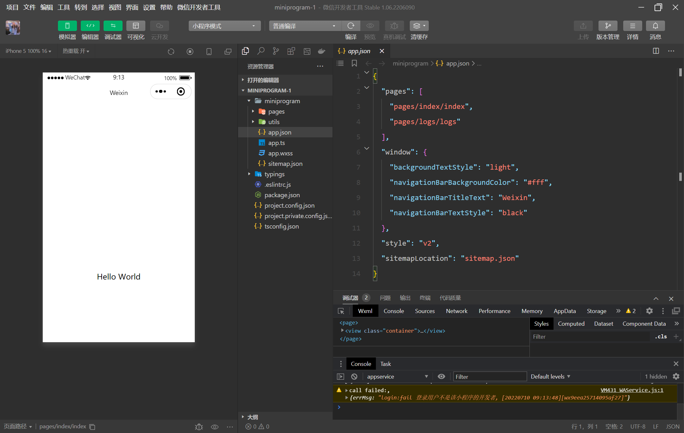Click the user avatar thumbnail
684x433 pixels.
pos(13,28)
